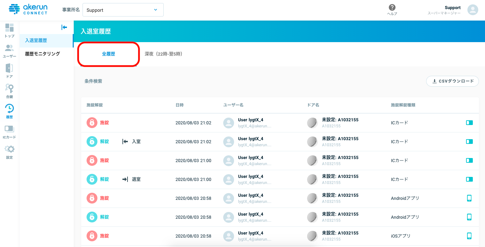485x247 pixels.
Task: Click the door thumbnail in the 退室 row
Action: tap(313, 179)
